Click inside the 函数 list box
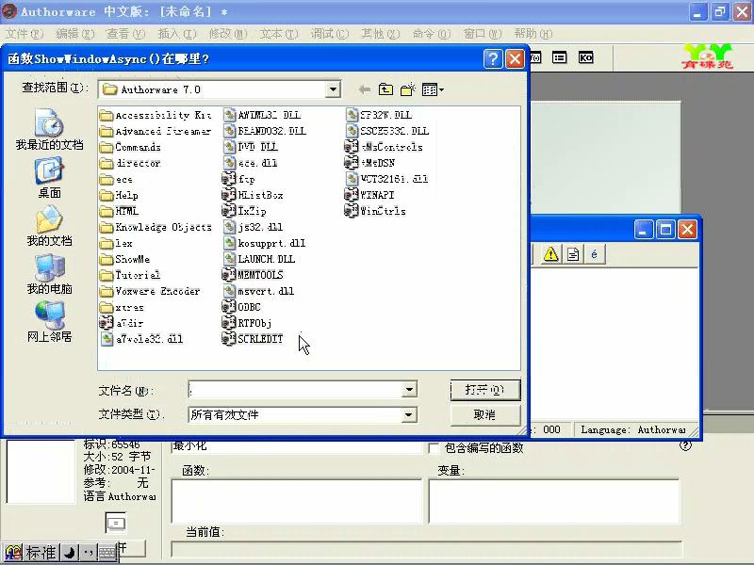The image size is (754, 565). point(297,501)
